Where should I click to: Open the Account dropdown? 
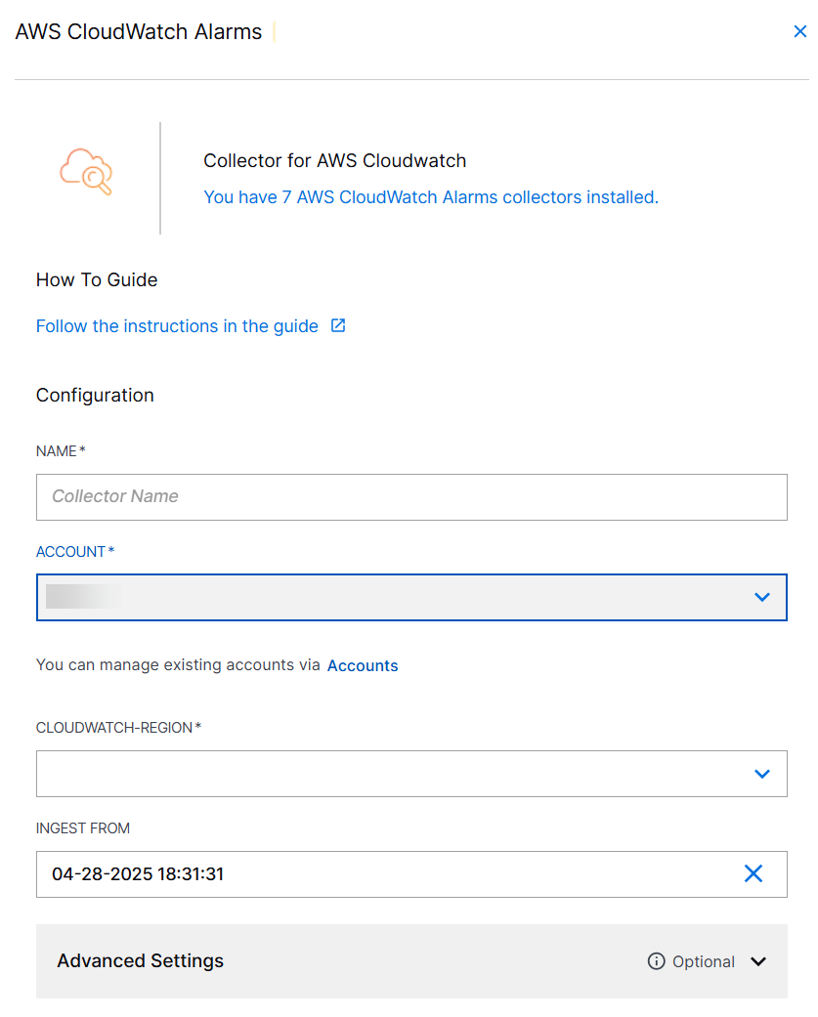411,597
